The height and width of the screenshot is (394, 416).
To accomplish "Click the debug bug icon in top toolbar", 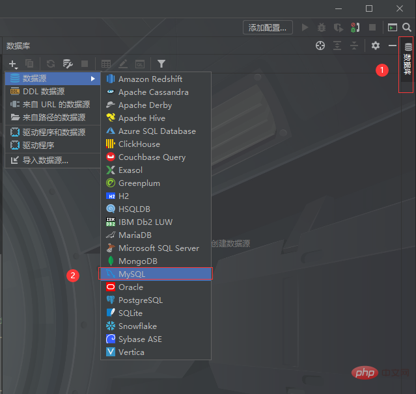I will pos(322,27).
